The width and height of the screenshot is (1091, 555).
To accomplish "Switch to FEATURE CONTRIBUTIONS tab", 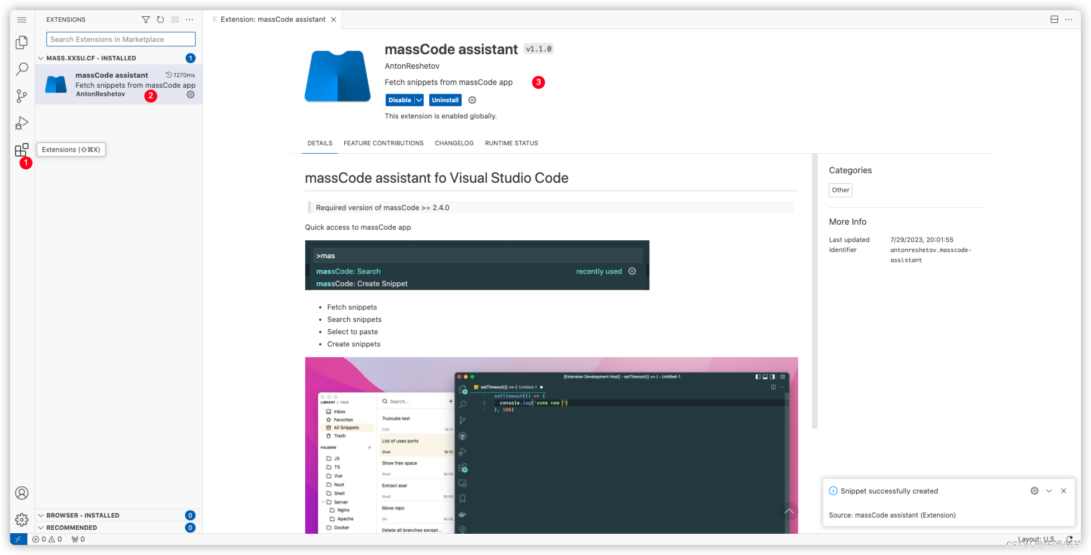I will tap(383, 143).
